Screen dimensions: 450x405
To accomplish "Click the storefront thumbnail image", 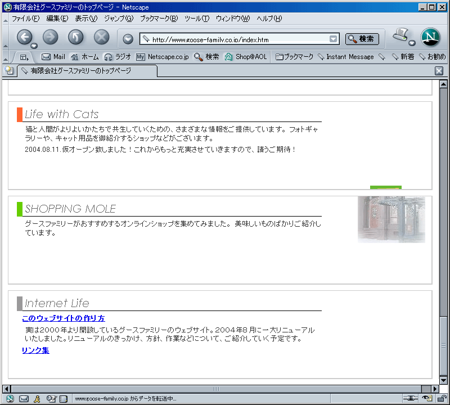I will coord(391,219).
